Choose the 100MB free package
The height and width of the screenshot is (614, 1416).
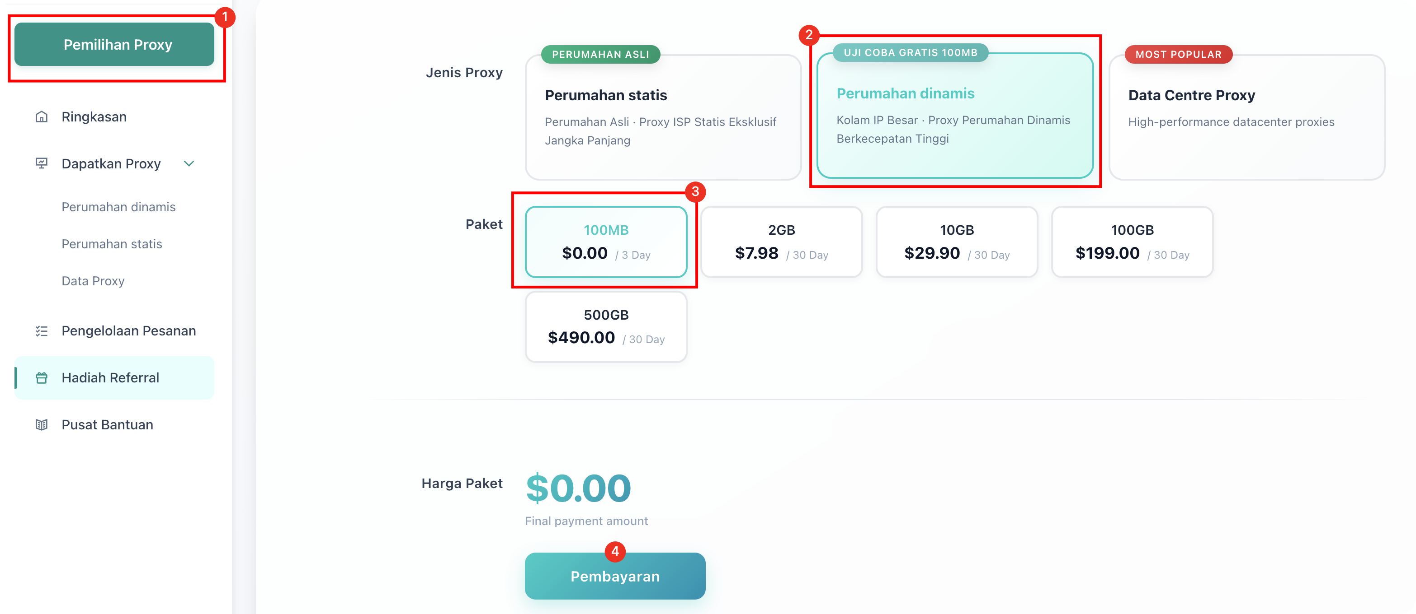(x=606, y=242)
